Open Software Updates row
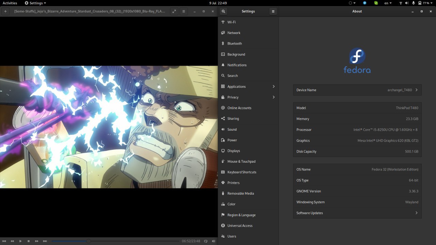Image resolution: width=436 pixels, height=245 pixels. (357, 213)
